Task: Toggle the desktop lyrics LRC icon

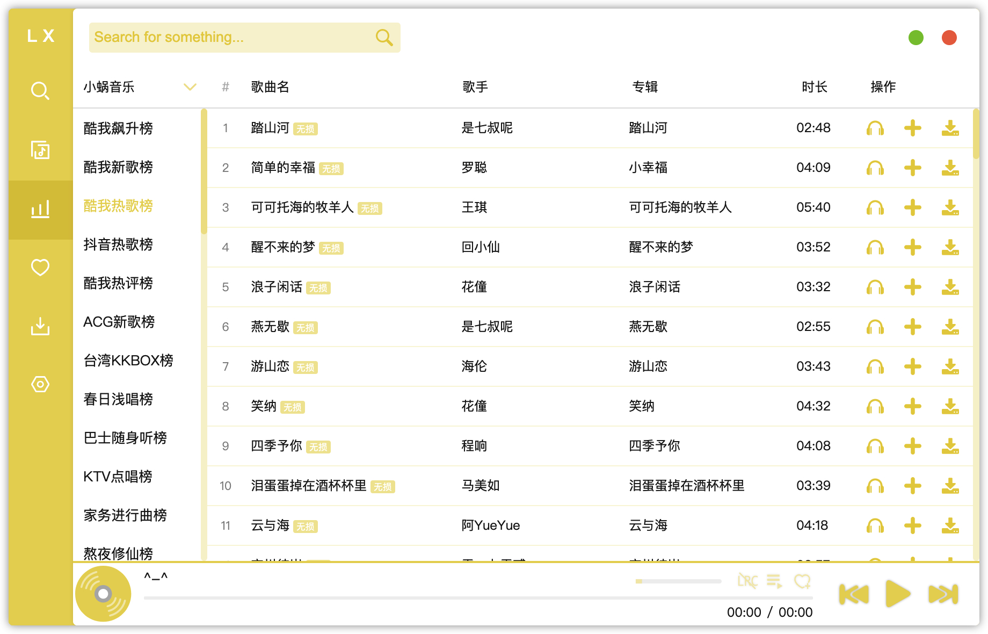Action: [x=747, y=581]
